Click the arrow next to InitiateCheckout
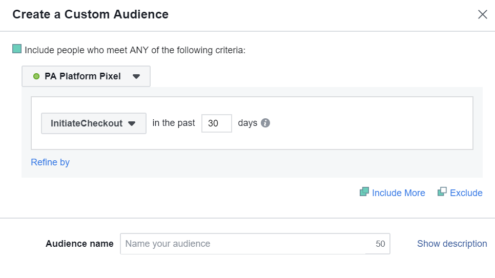The image size is (495, 278). click(132, 123)
